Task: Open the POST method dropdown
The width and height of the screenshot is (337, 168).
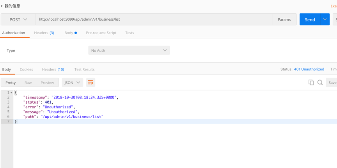Action: [x=18, y=19]
